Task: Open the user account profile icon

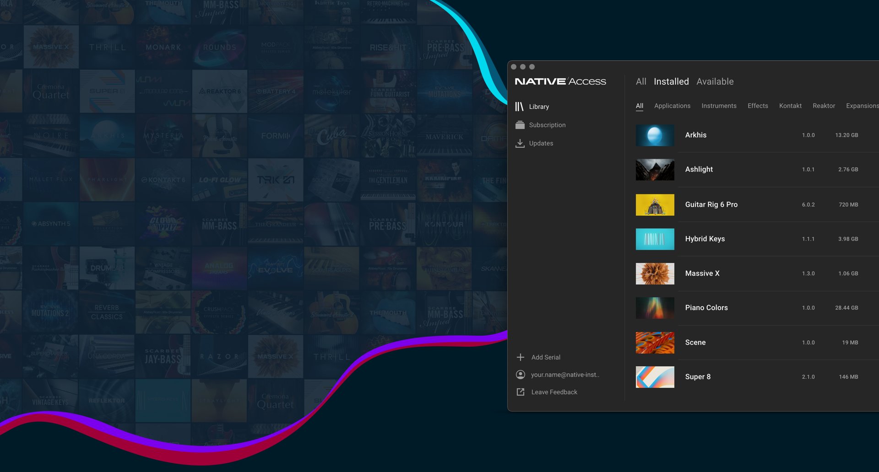Action: coord(520,375)
